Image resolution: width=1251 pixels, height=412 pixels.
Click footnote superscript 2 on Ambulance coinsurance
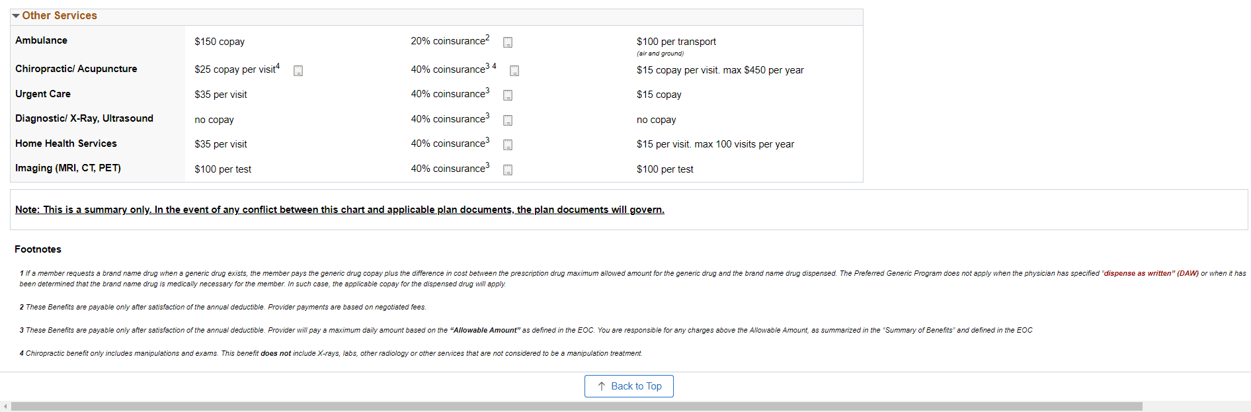(x=487, y=36)
